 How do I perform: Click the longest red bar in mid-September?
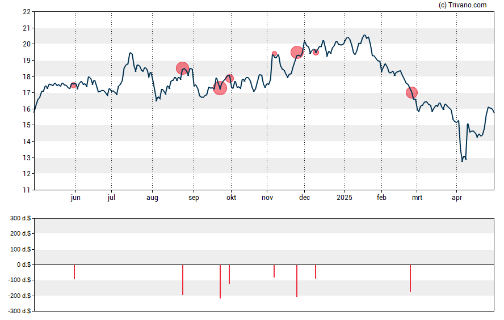tap(220, 281)
